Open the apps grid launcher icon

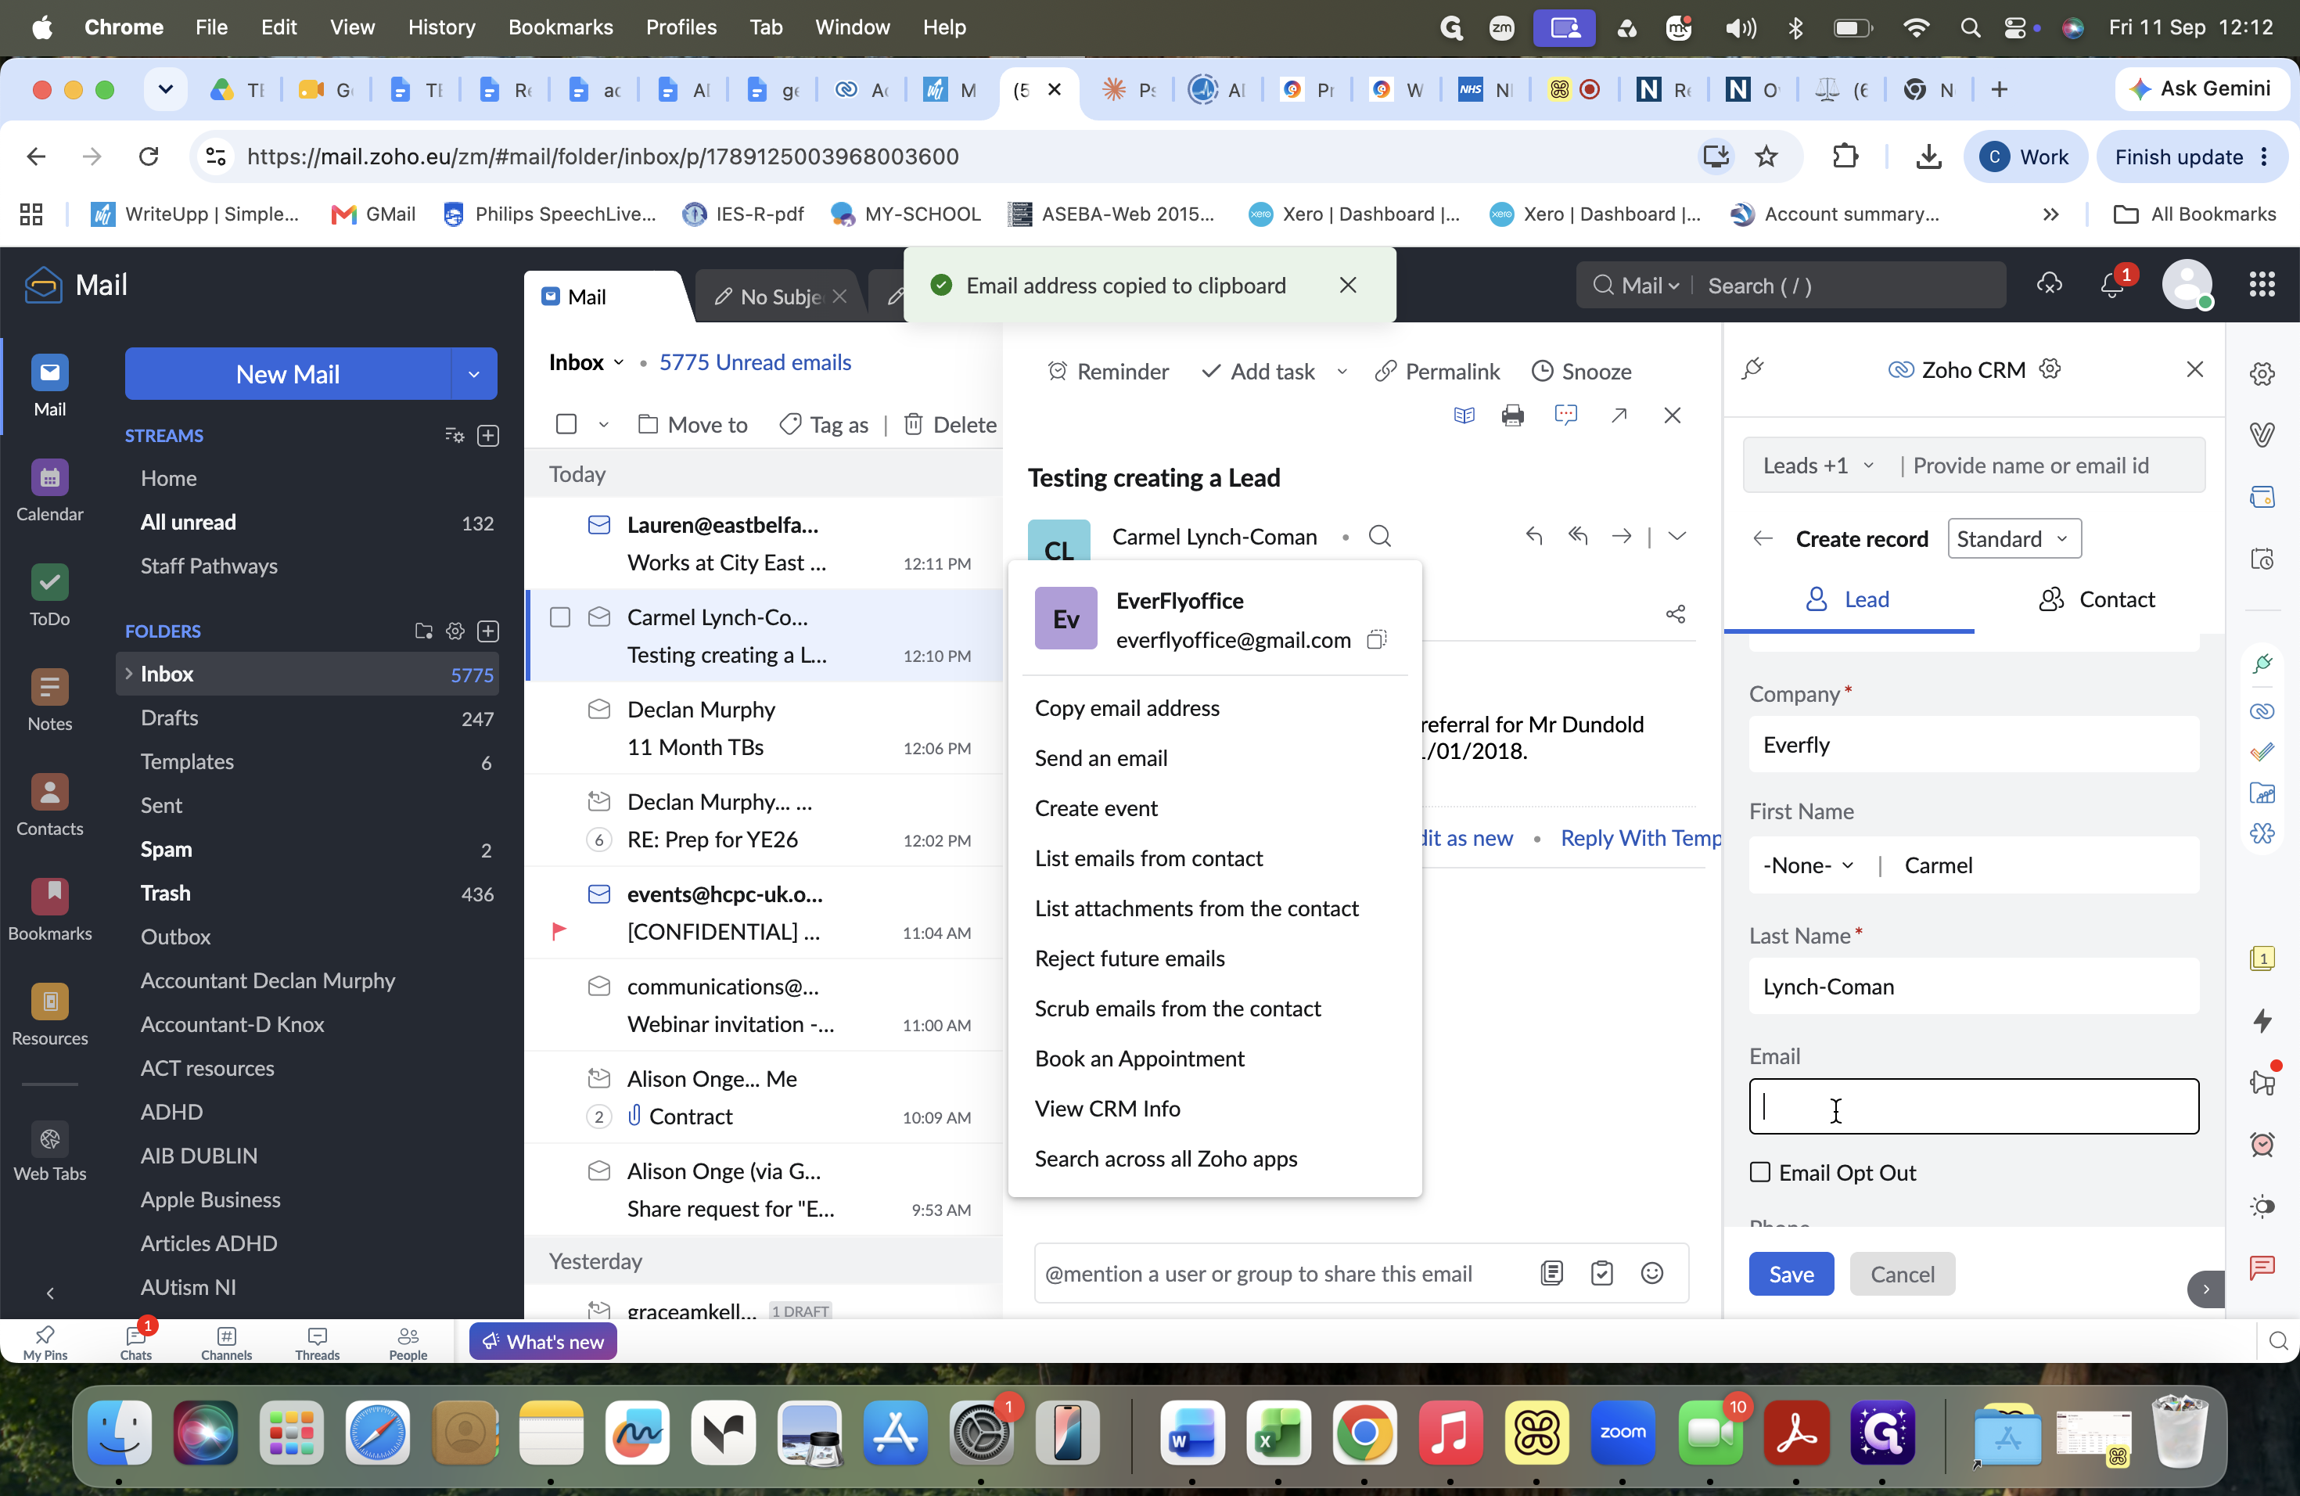[x=2262, y=284]
